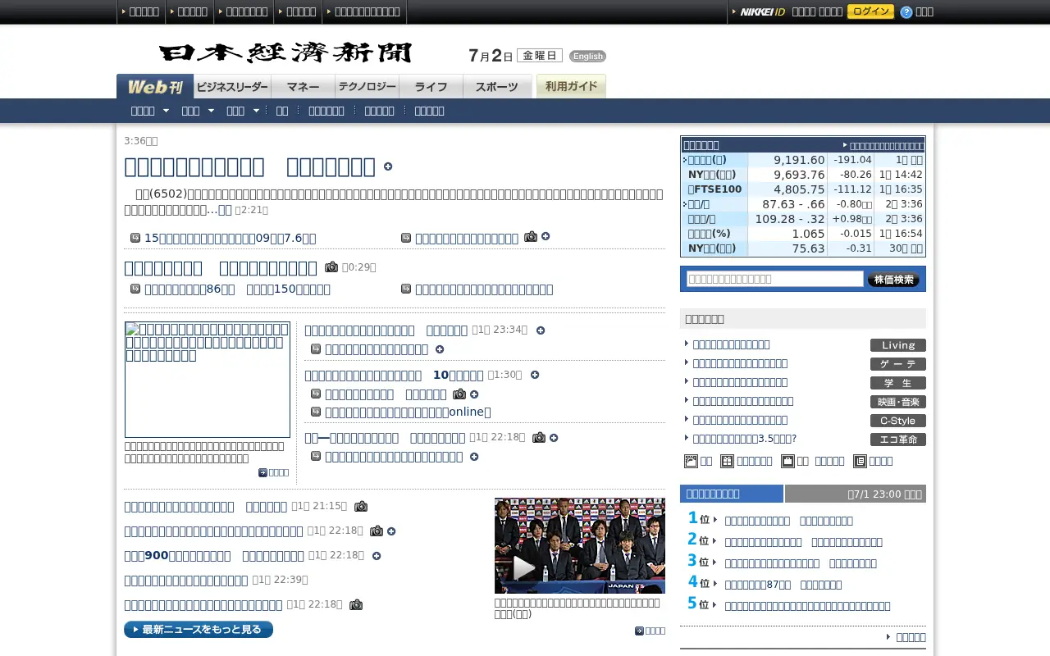
Task: Switch to the Web刊 tab
Action: 155,86
